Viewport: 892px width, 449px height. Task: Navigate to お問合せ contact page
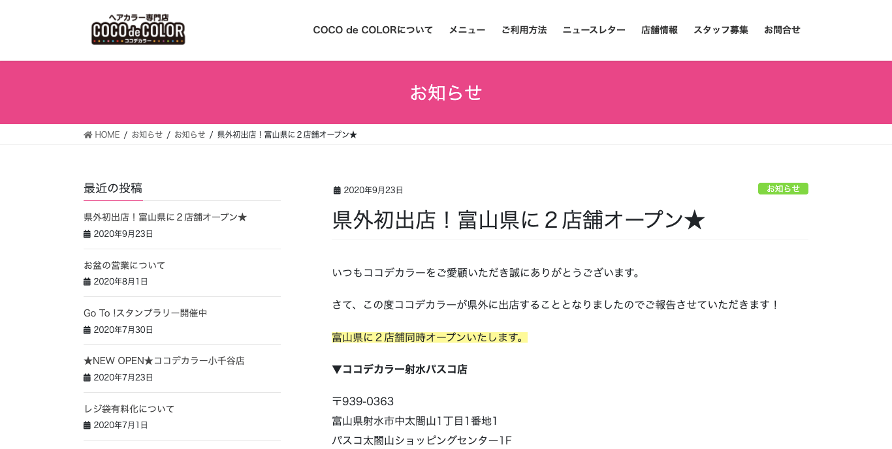782,30
